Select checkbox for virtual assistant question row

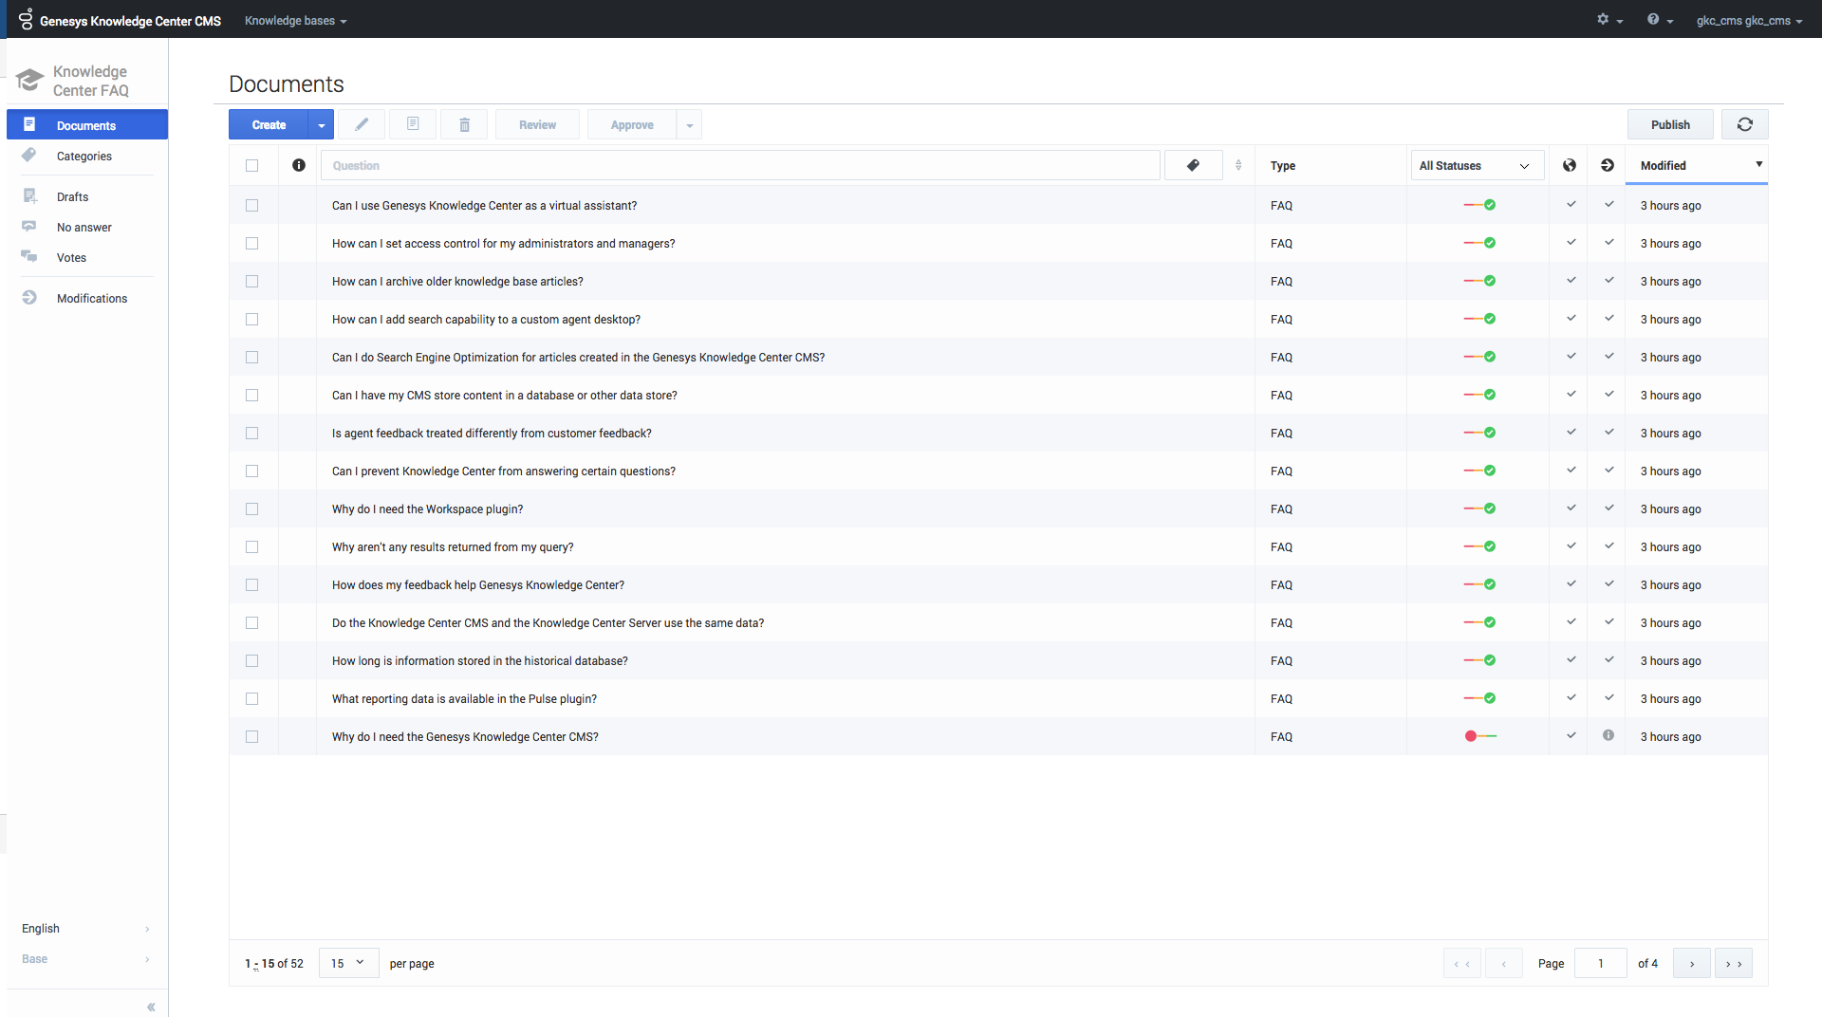pyautogui.click(x=251, y=206)
